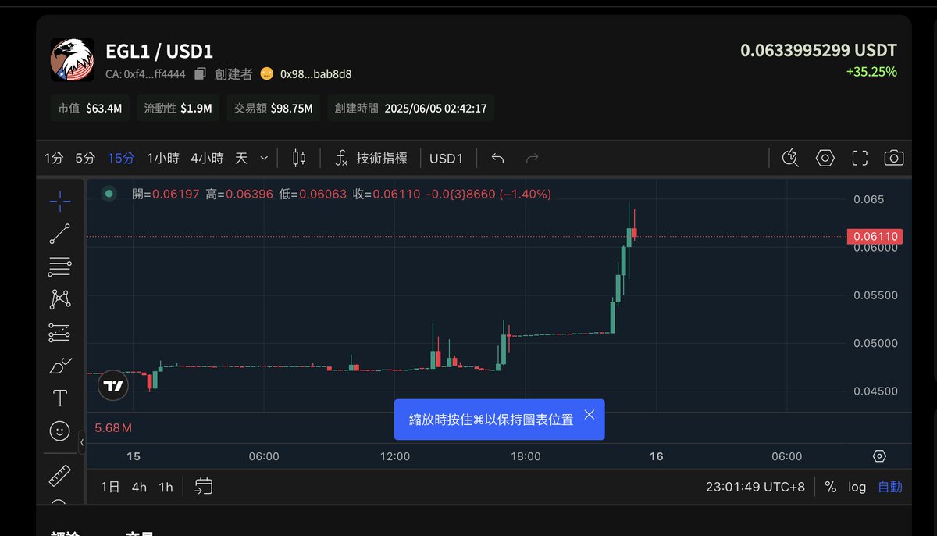
Task: Toggle percent scale mode
Action: 831,487
